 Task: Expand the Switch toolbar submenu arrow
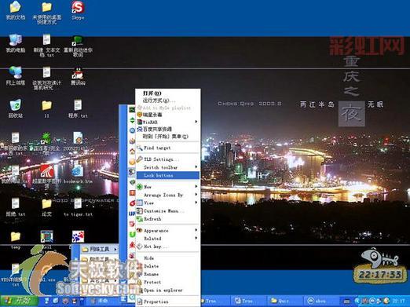196,167
